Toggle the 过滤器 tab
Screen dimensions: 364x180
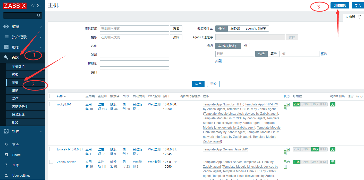pyautogui.click(x=353, y=17)
